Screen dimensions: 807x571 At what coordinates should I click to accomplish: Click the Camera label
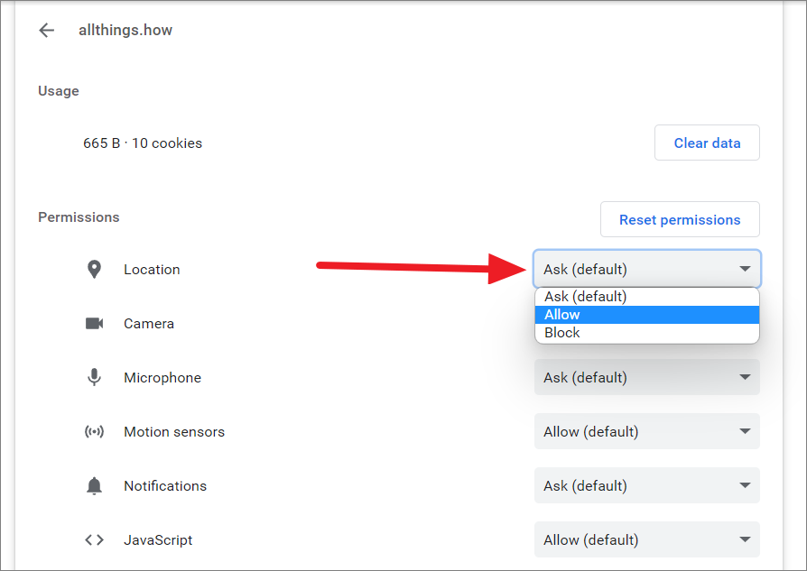(x=149, y=324)
